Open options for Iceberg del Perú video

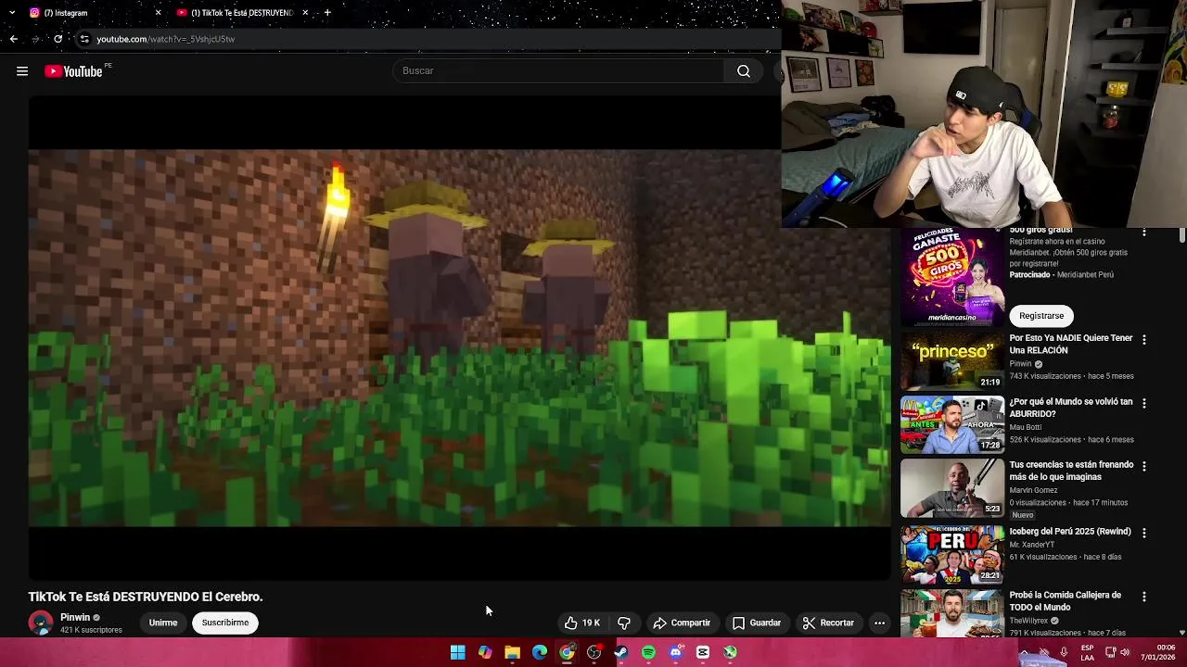[x=1143, y=533]
